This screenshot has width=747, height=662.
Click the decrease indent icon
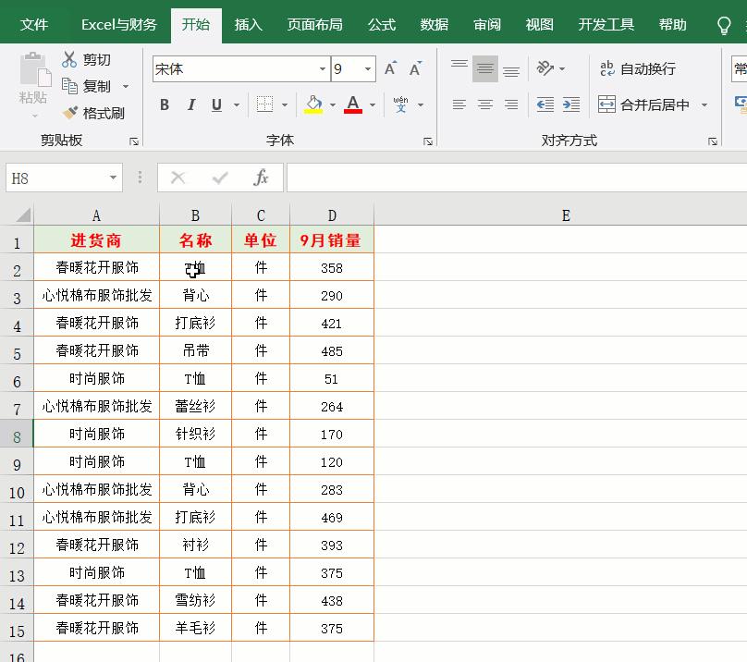click(x=545, y=104)
